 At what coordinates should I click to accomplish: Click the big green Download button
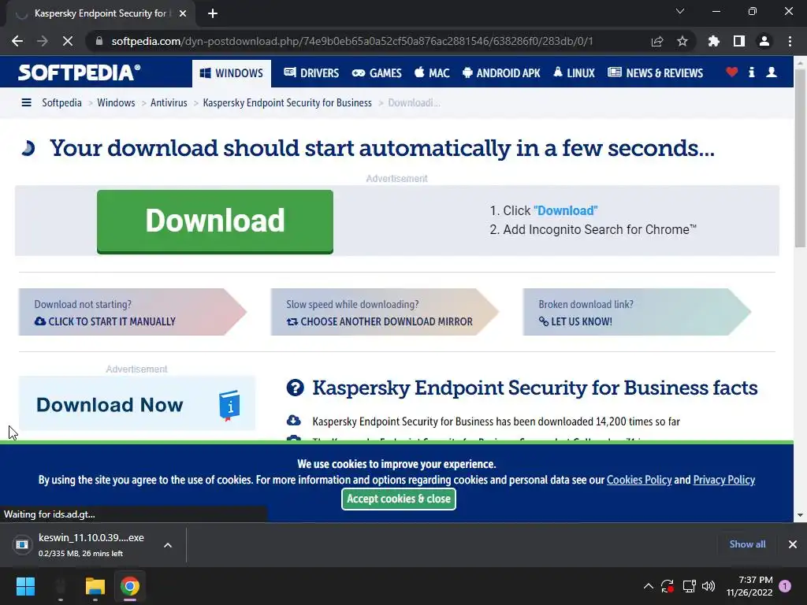click(x=215, y=221)
